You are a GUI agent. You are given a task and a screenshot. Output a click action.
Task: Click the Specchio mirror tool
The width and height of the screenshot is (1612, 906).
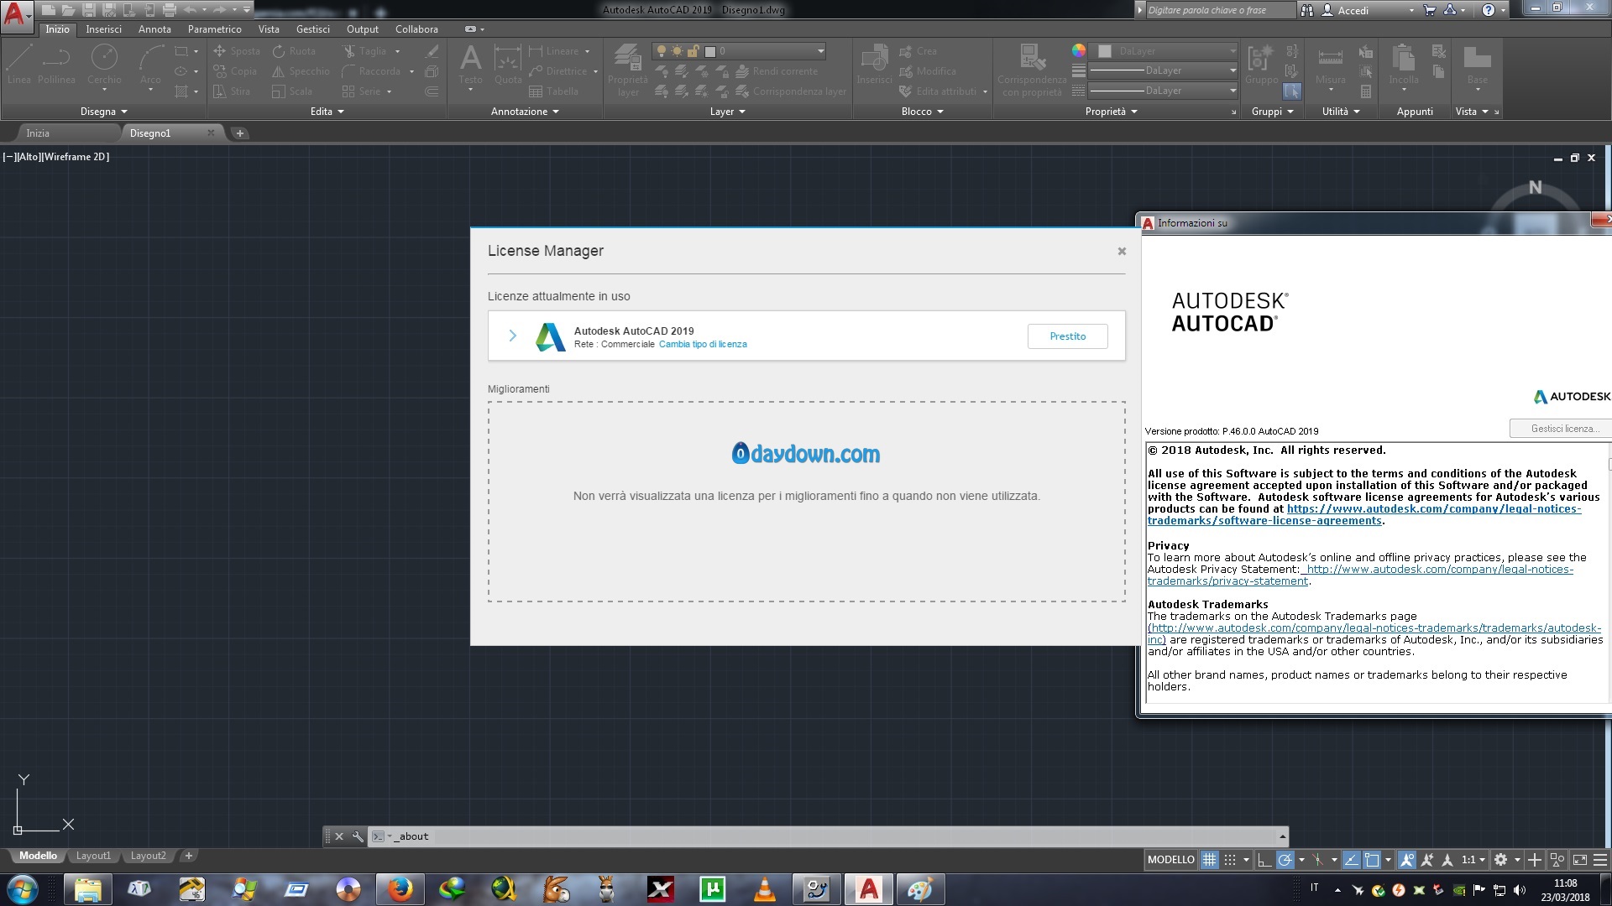301,71
